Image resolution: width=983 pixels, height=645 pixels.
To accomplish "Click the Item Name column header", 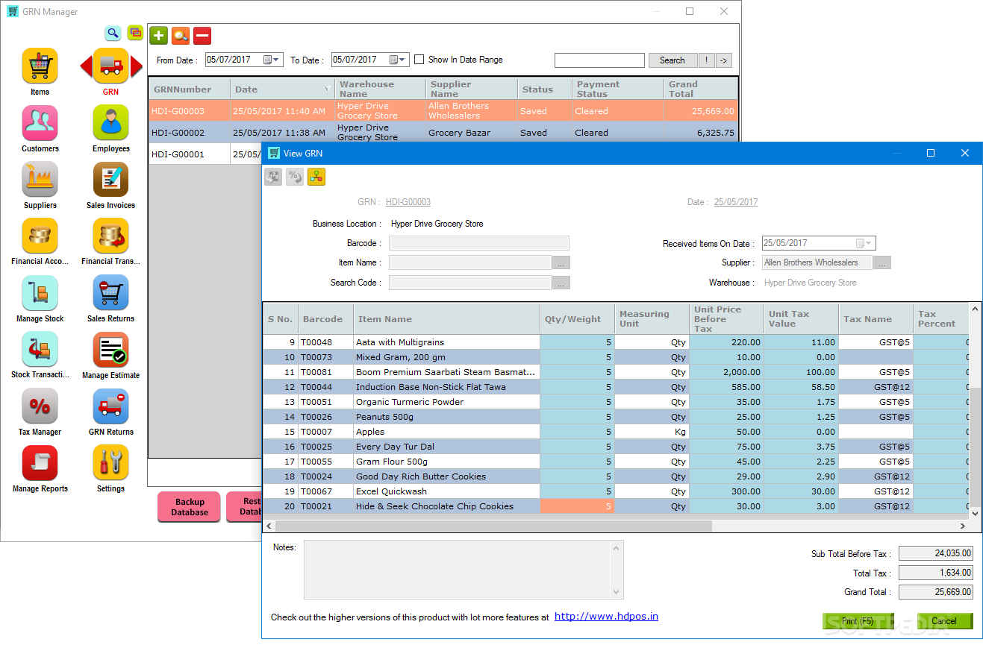I will click(446, 319).
